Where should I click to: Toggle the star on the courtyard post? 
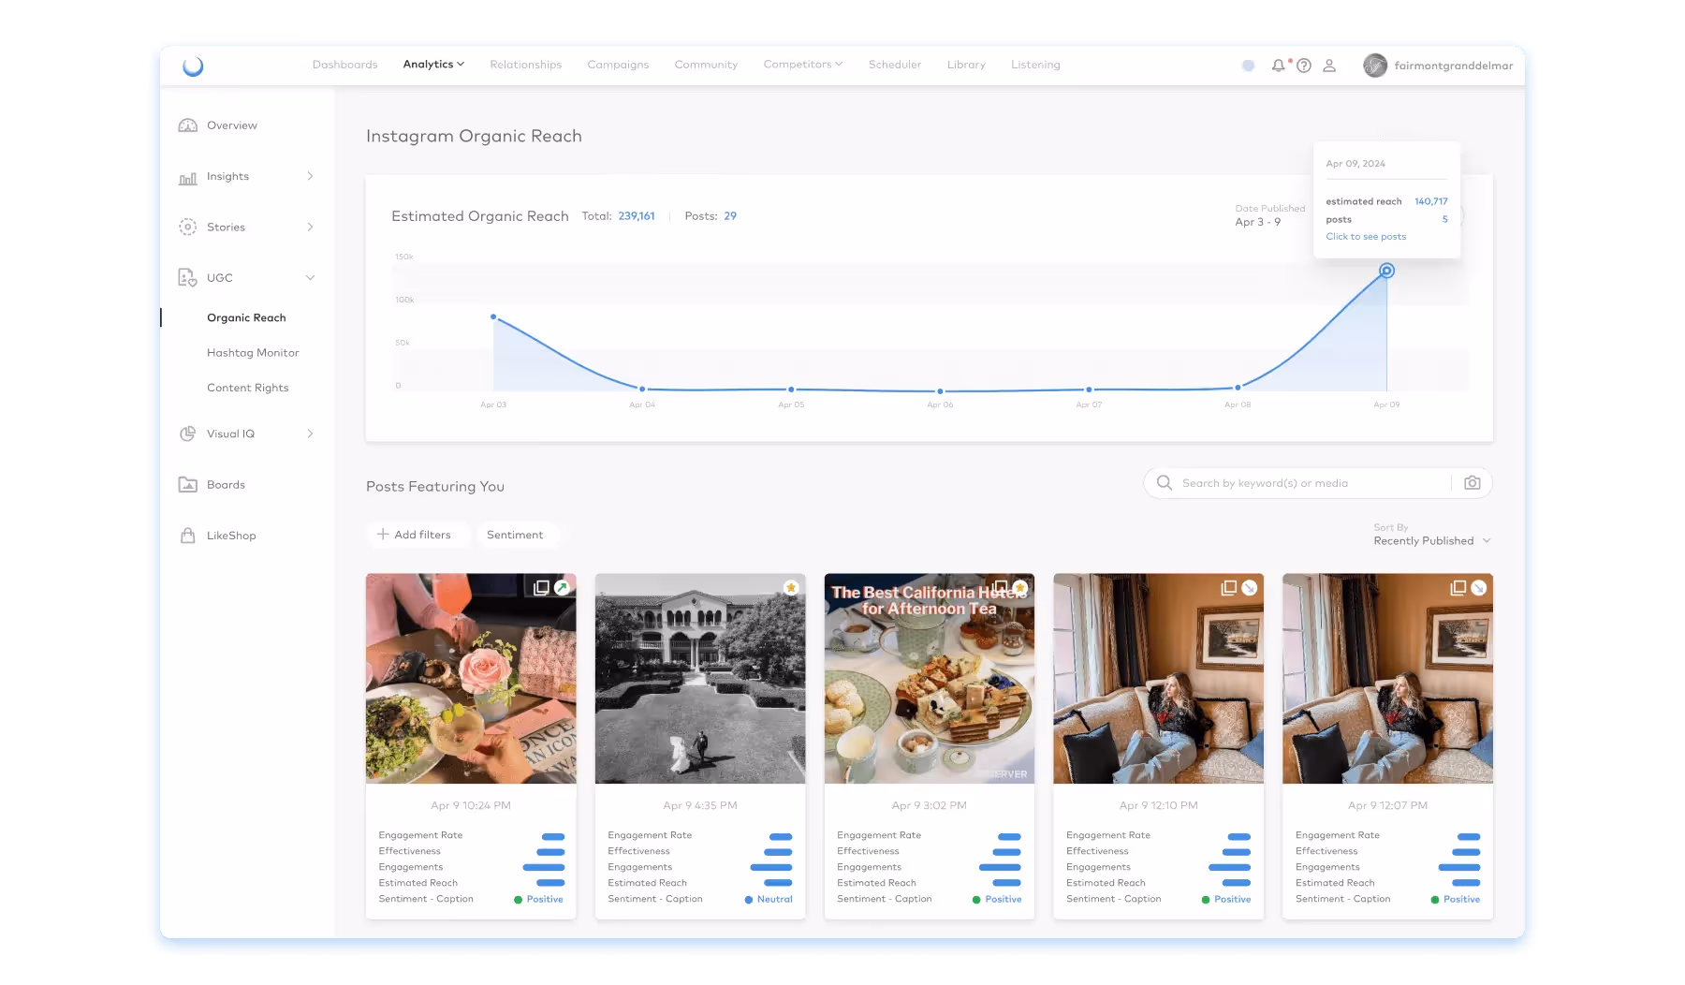point(789,588)
